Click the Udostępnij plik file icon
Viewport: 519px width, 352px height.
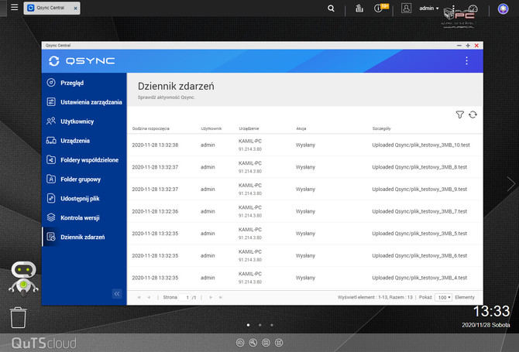click(51, 198)
